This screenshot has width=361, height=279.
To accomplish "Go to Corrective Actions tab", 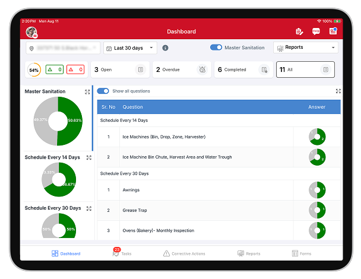I will tap(184, 253).
